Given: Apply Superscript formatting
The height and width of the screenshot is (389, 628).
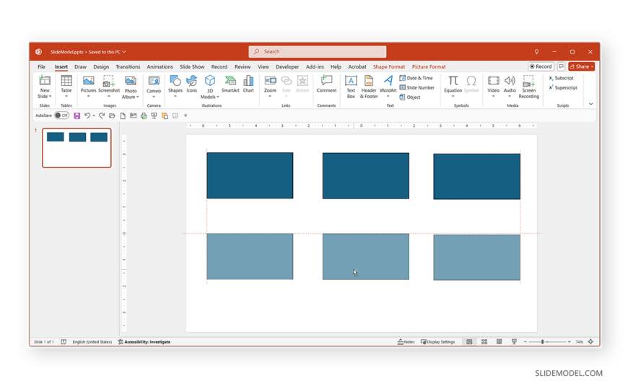Looking at the screenshot, I should [563, 87].
